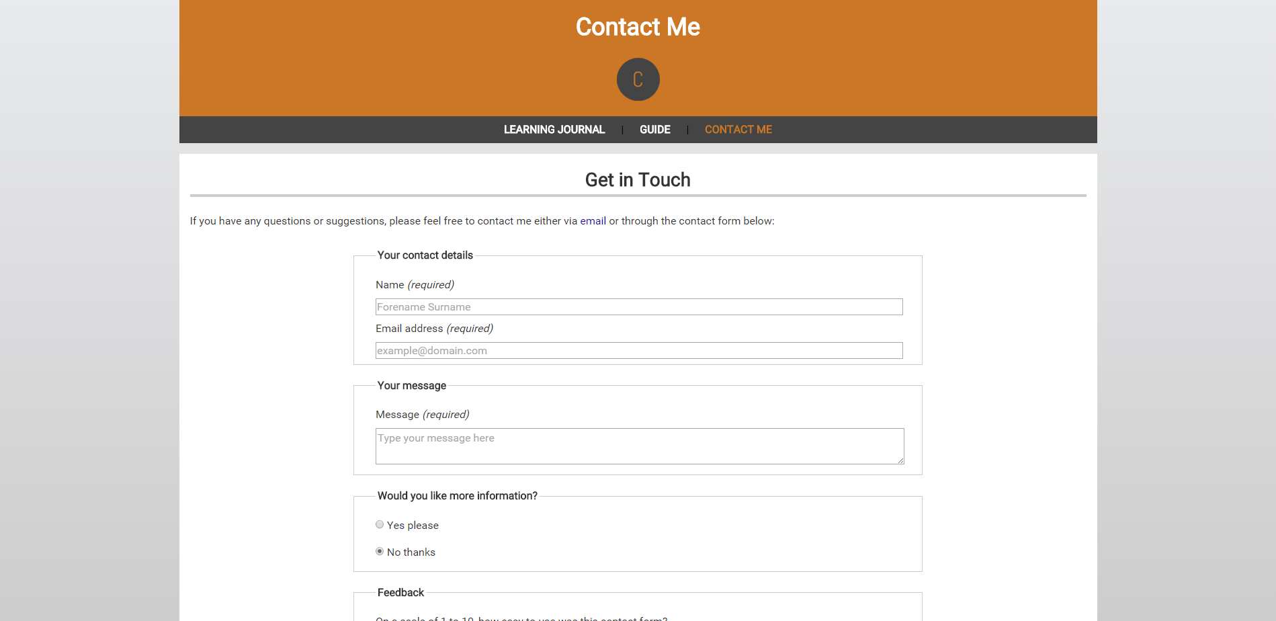Click the Yes please label text
Screen dimensions: 1276x621
coord(413,526)
